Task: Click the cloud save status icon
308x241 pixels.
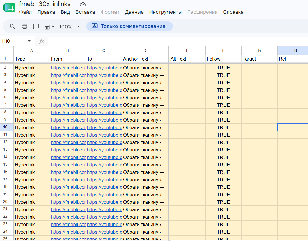Action: (x=83, y=4)
